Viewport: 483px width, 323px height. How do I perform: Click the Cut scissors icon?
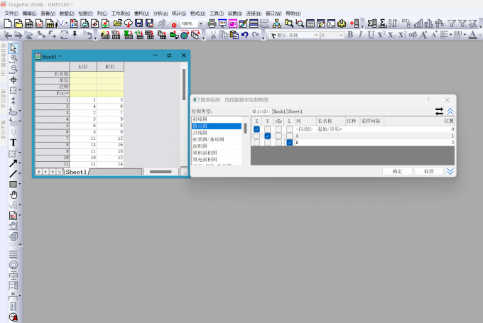pos(213,35)
